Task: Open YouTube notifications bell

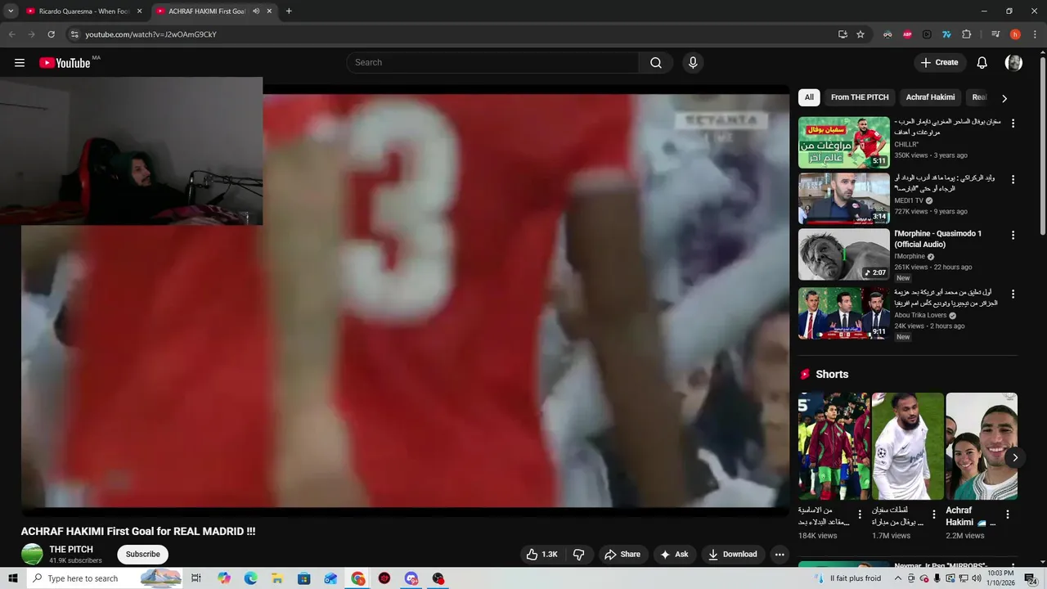Action: point(982,63)
